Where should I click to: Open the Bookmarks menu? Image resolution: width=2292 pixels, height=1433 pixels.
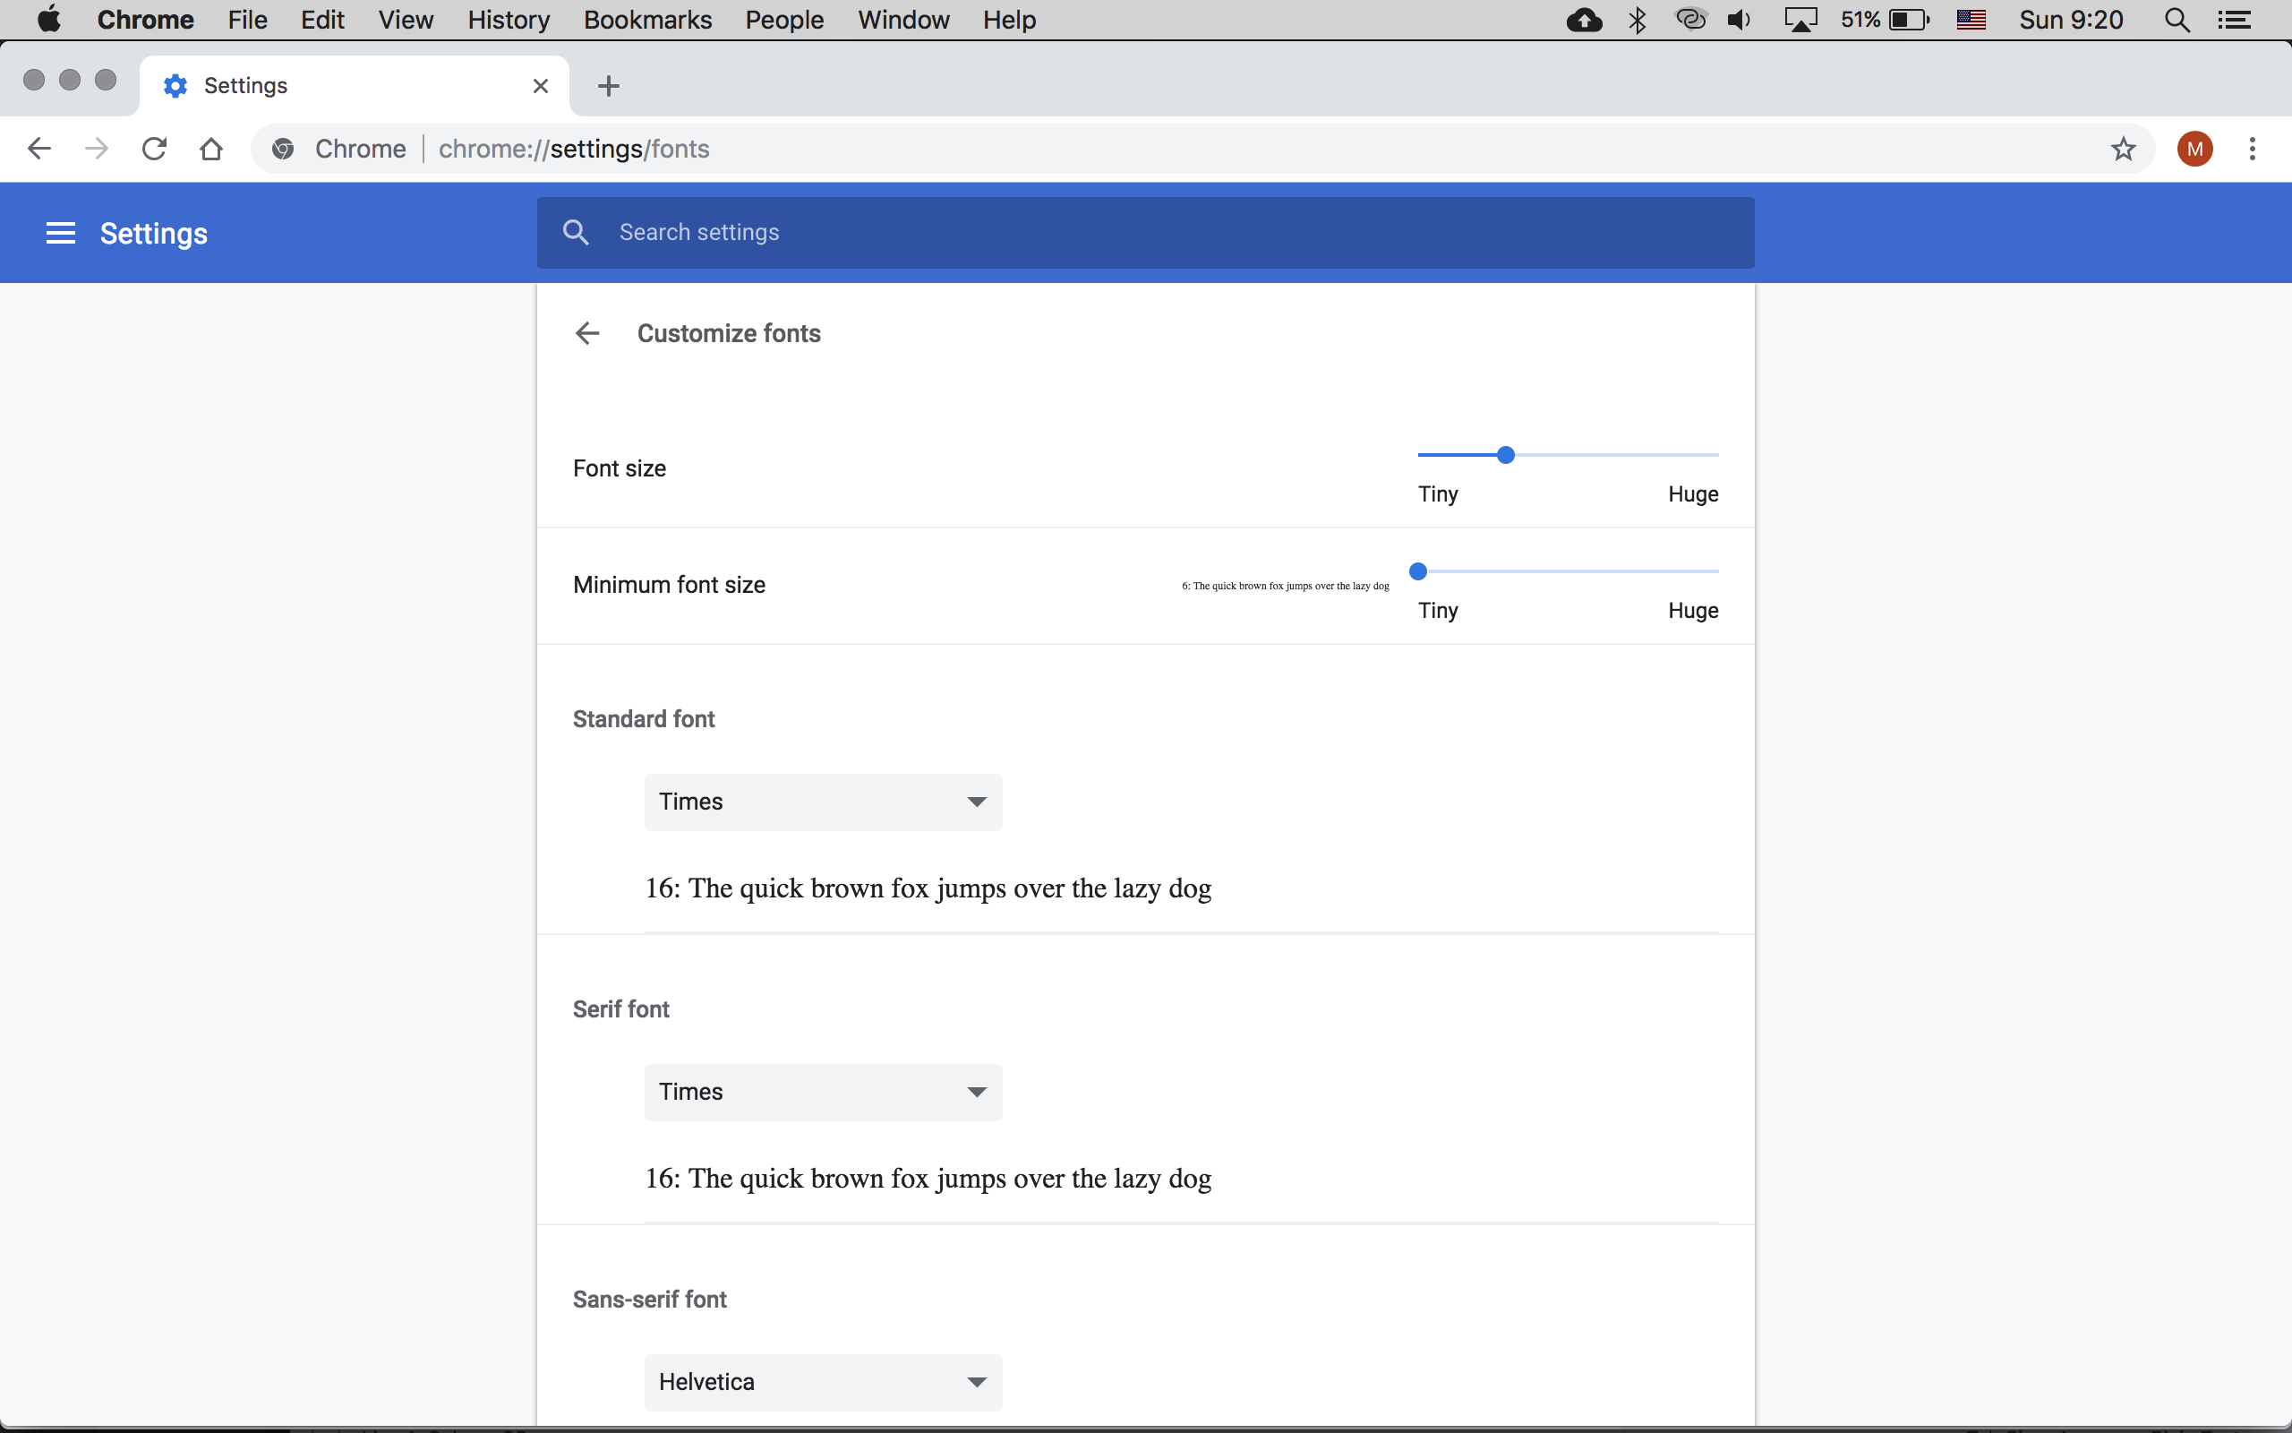647,20
